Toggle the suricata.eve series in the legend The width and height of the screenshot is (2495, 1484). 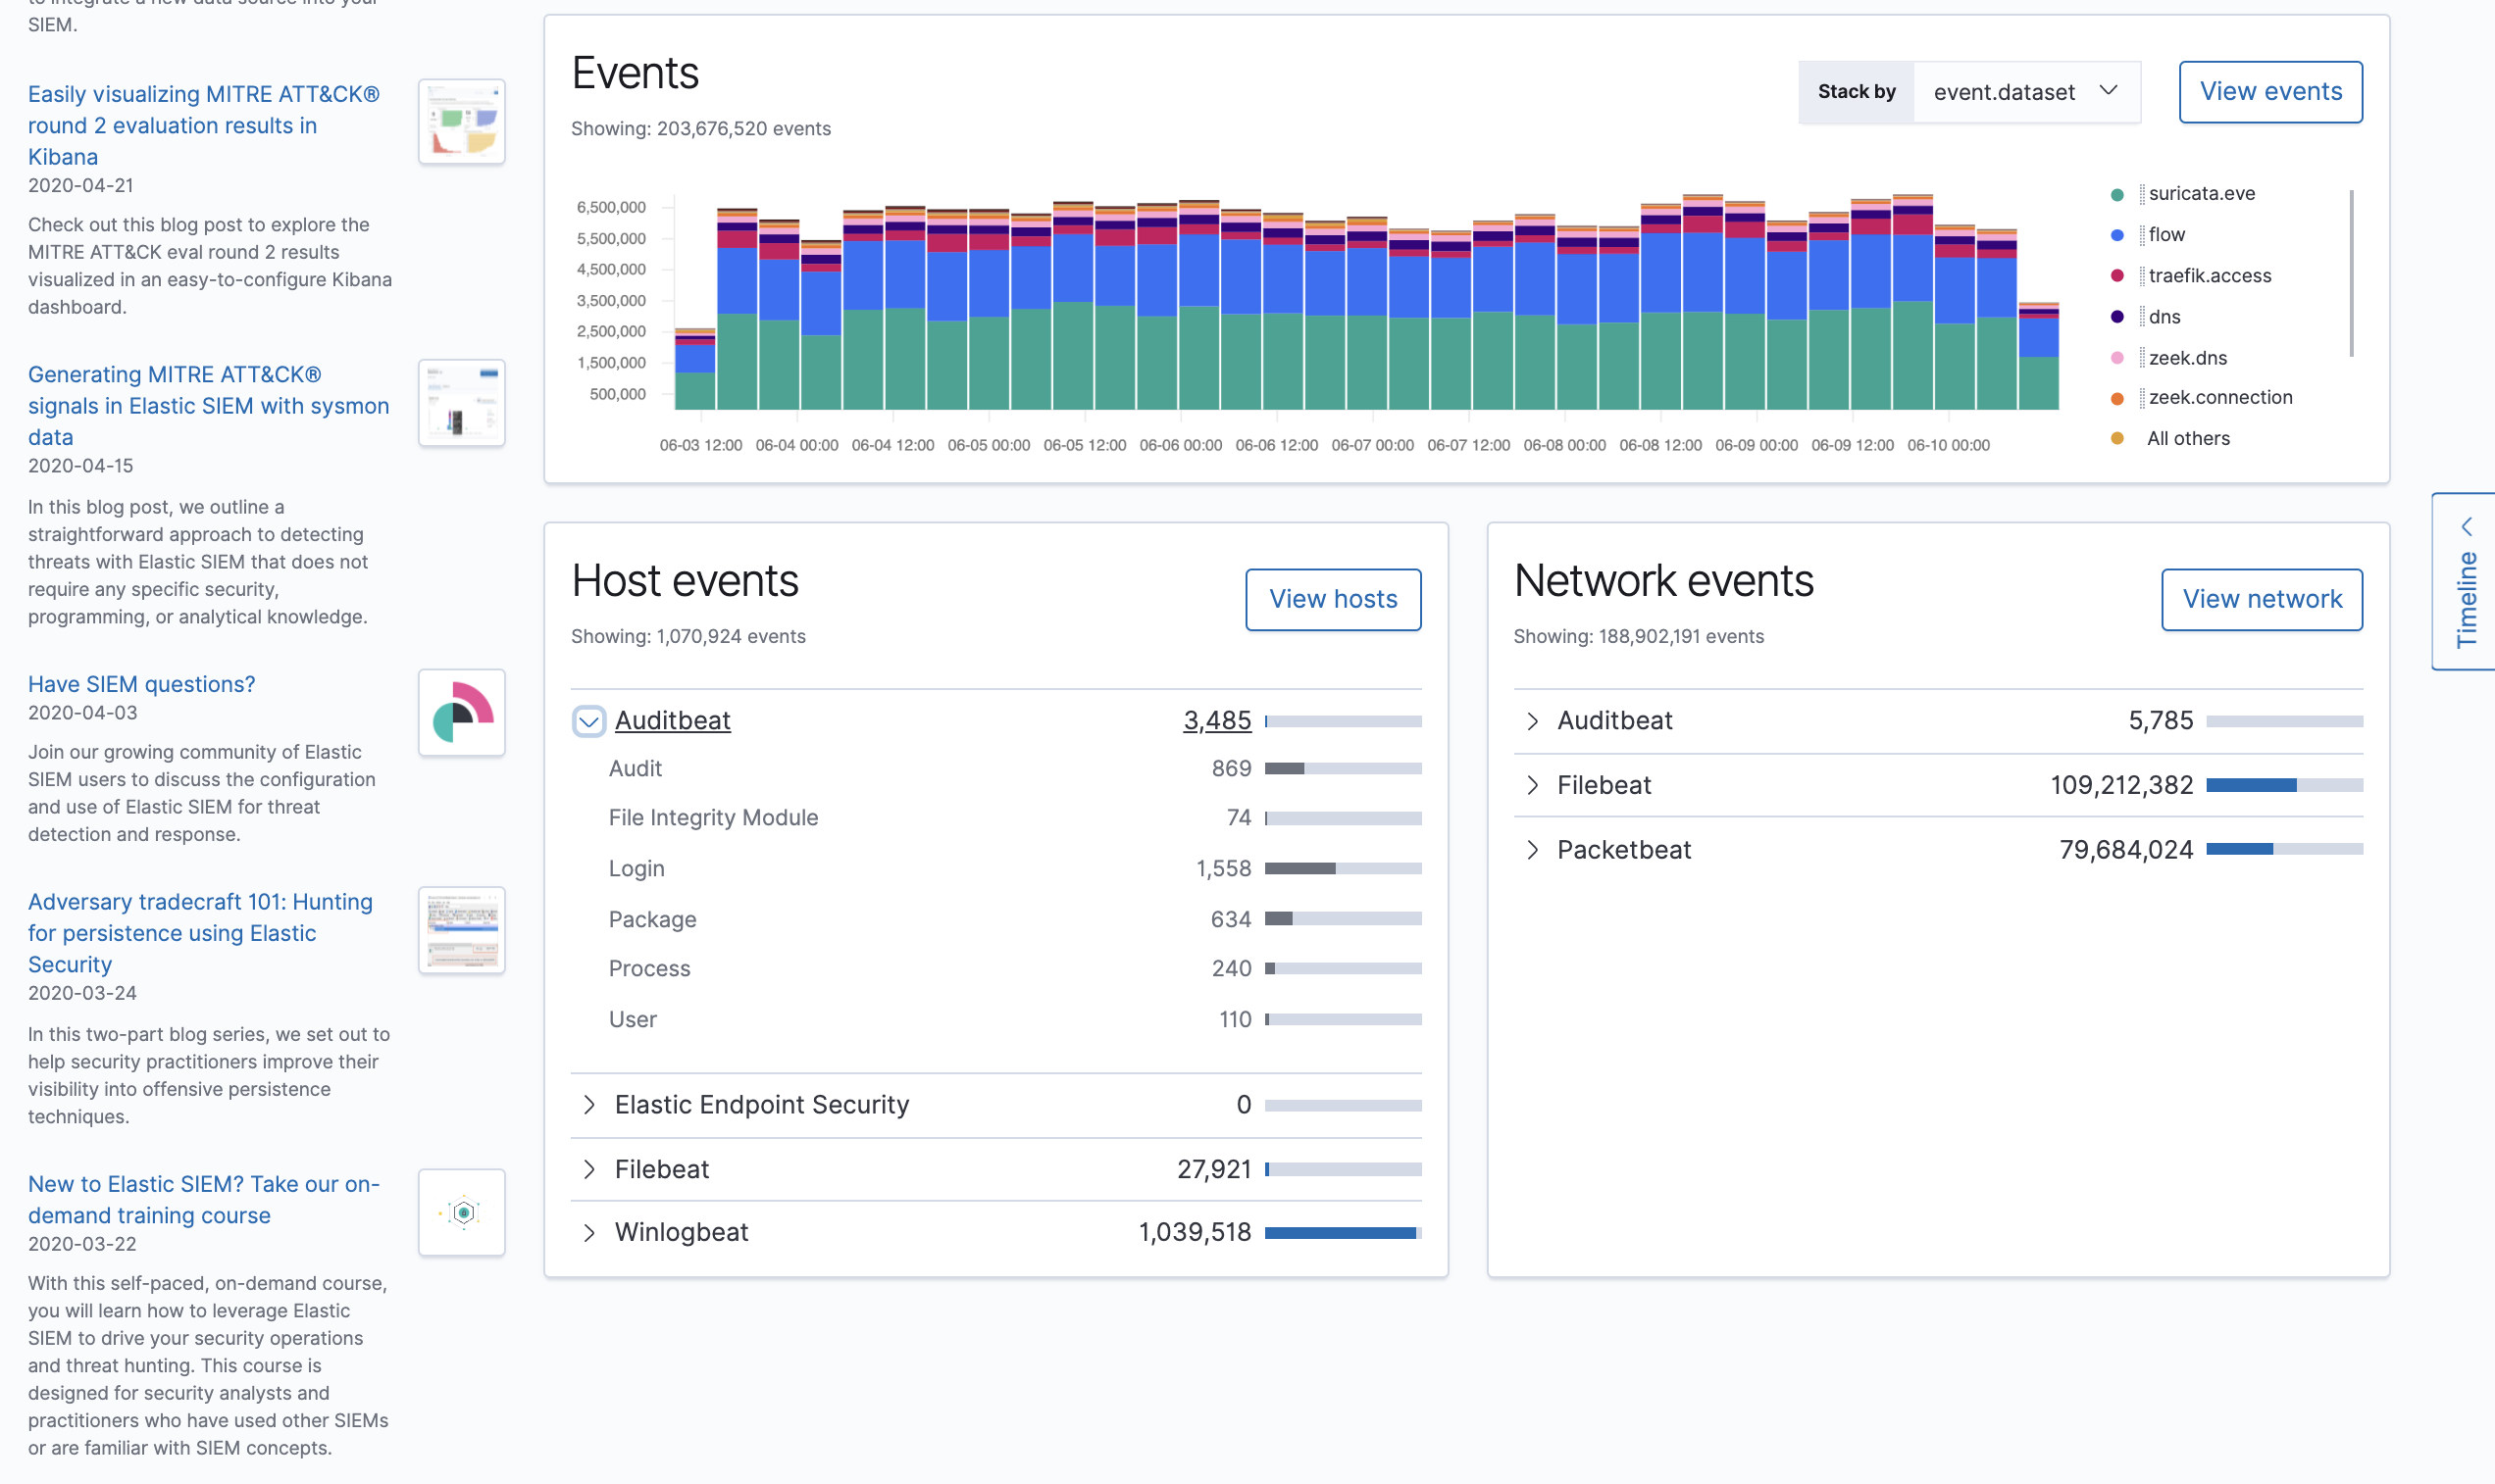pyautogui.click(x=2201, y=193)
